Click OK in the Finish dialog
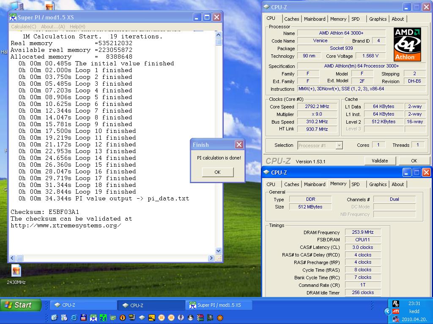The width and height of the screenshot is (433, 324). pyautogui.click(x=218, y=172)
